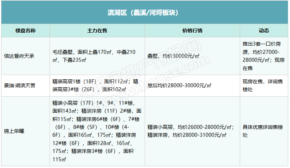This screenshot has width=290, height=168.
Task: Click the 价格行情 column header
Action: [x=192, y=31]
